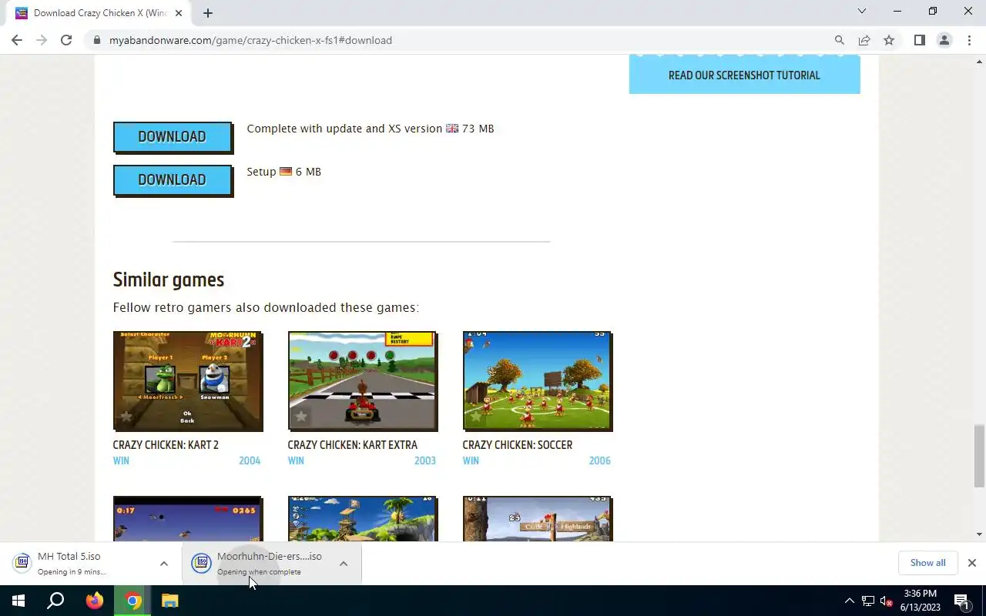Open the Crazy Chicken: Kart Extra thumbnail
986x616 pixels.
tap(363, 381)
